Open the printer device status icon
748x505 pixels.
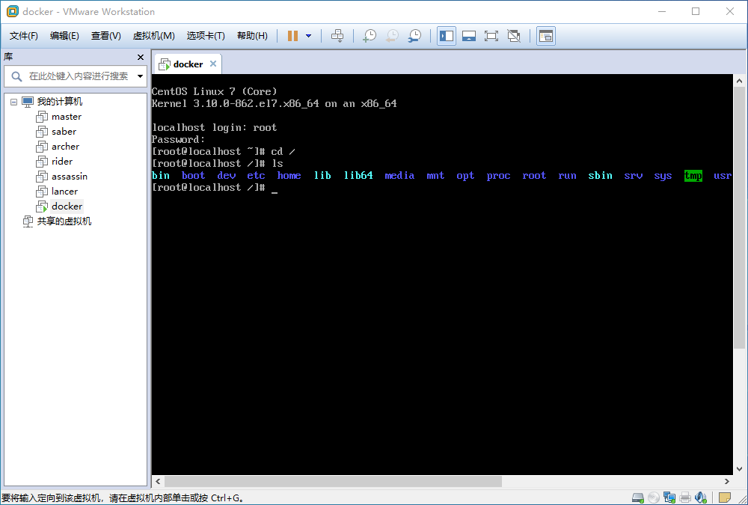tap(685, 497)
